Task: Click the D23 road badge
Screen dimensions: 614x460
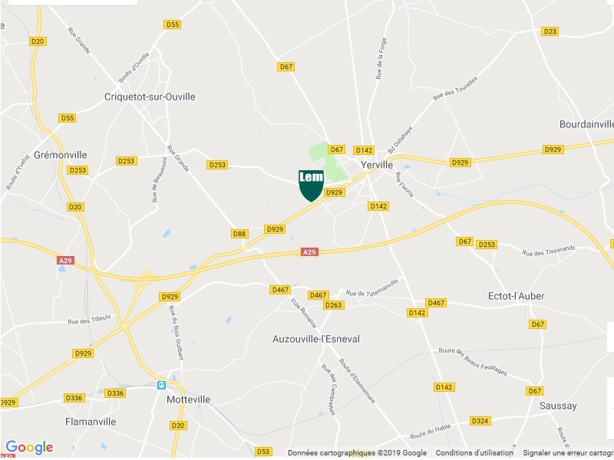Action: pyautogui.click(x=550, y=31)
